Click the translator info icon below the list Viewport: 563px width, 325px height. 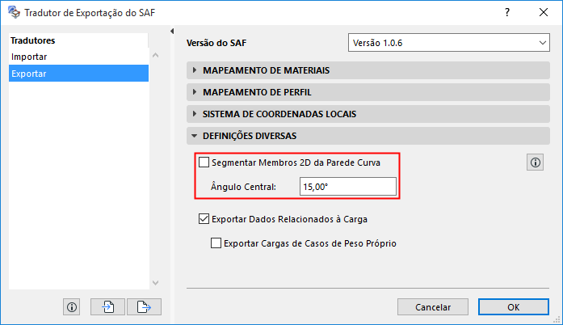71,307
